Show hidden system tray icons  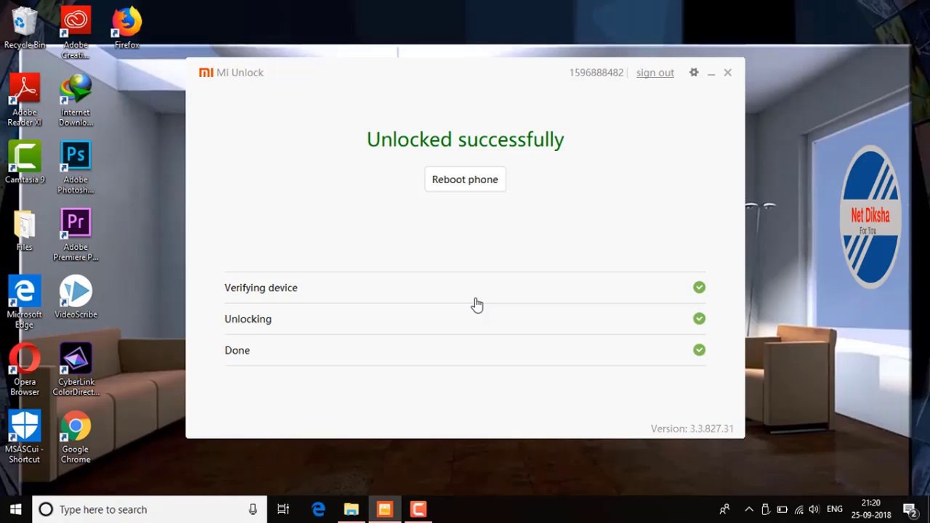coord(749,509)
